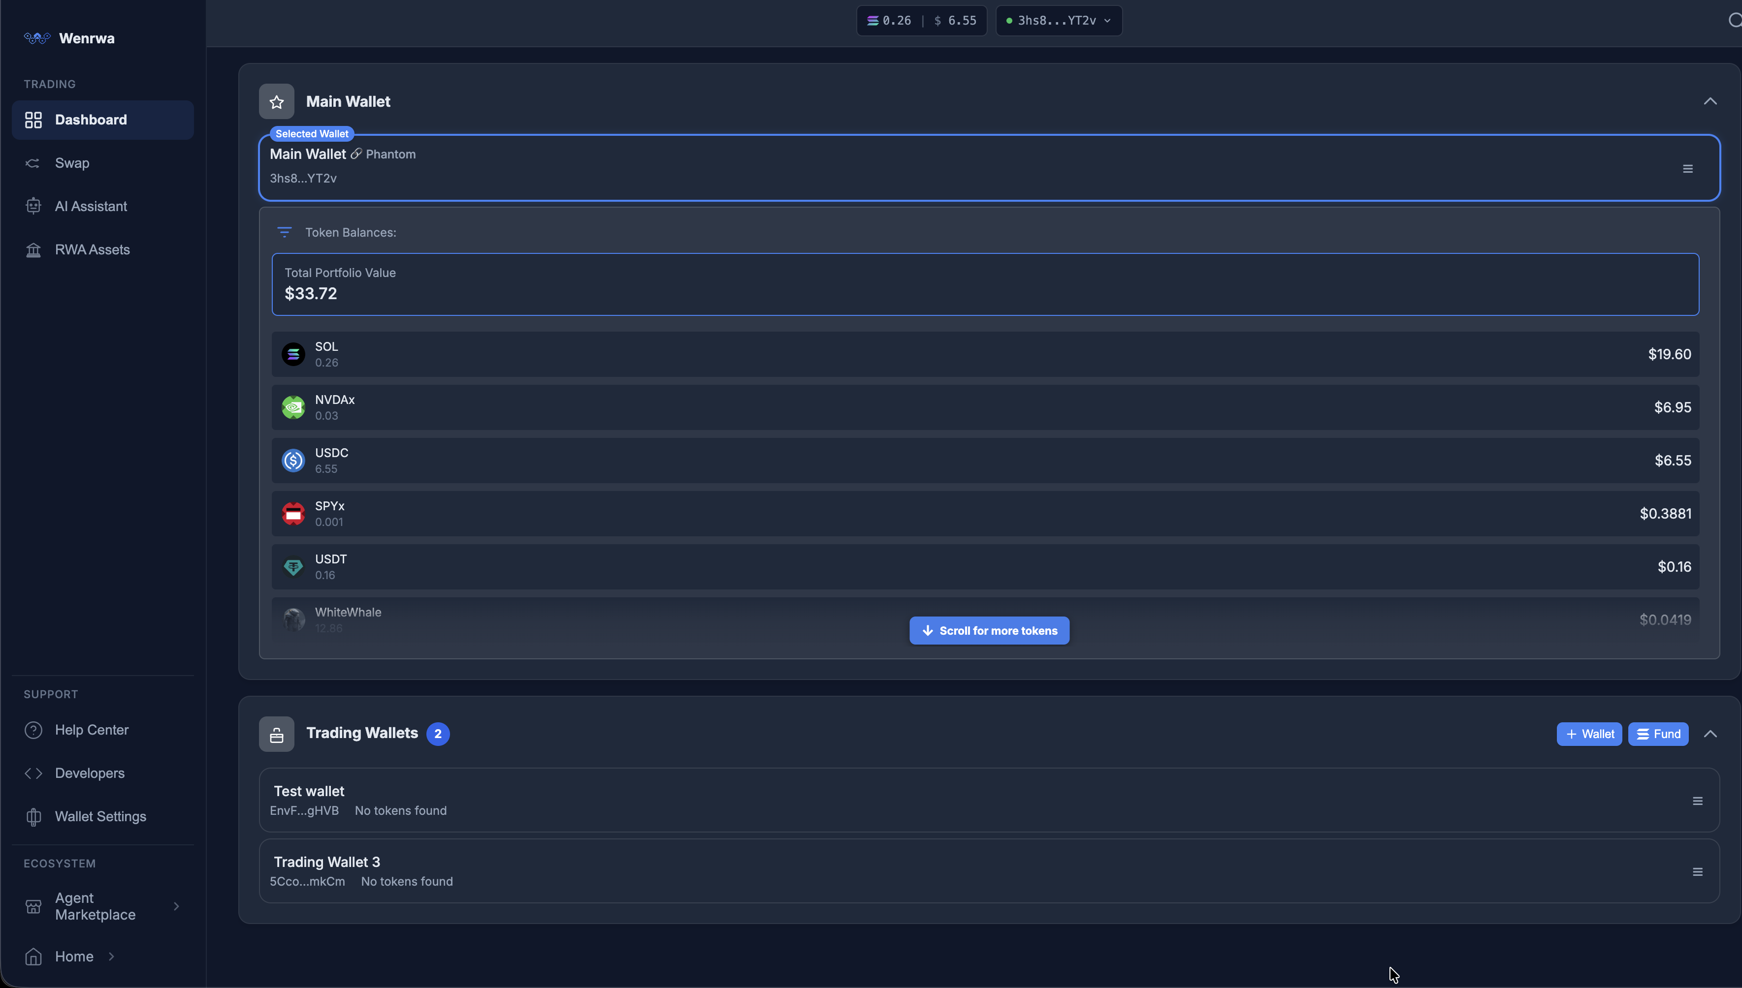
Task: Open the Main Wallet hamburger menu
Action: pyautogui.click(x=1688, y=169)
